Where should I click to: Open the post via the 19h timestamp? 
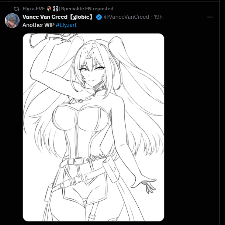point(158,17)
